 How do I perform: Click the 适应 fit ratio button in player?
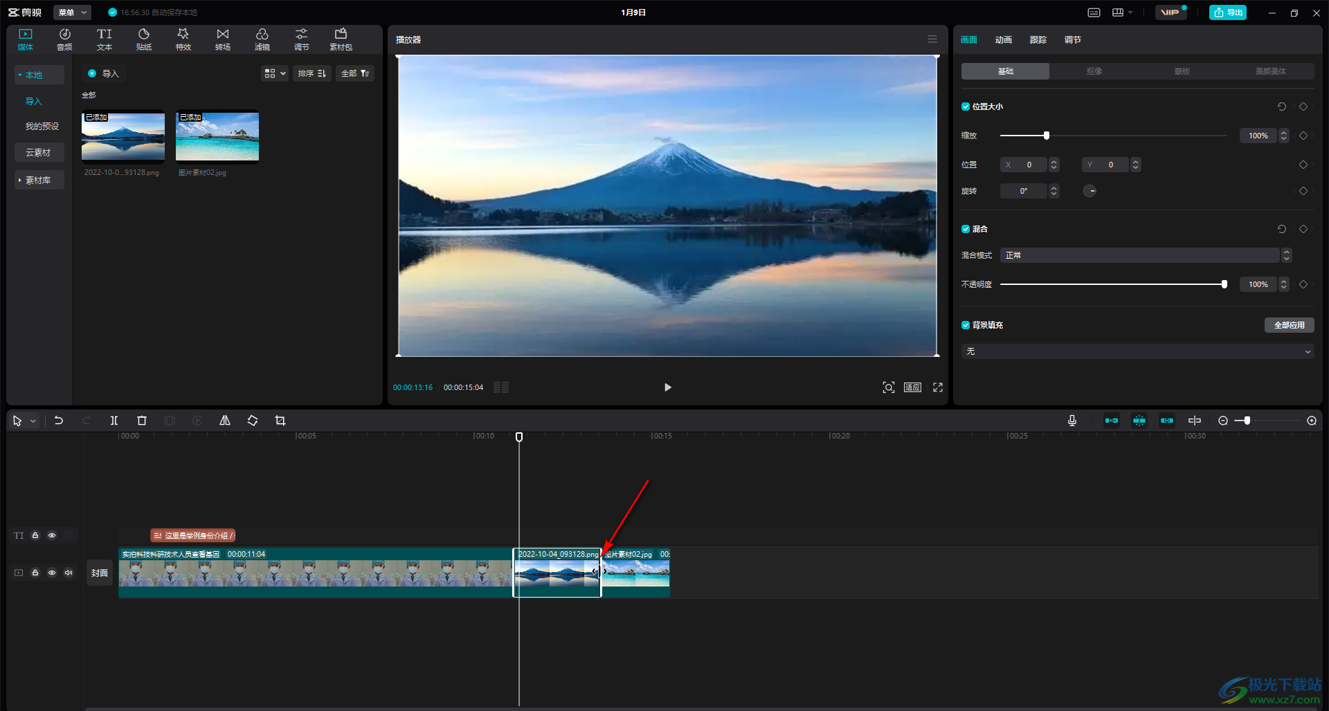(912, 387)
